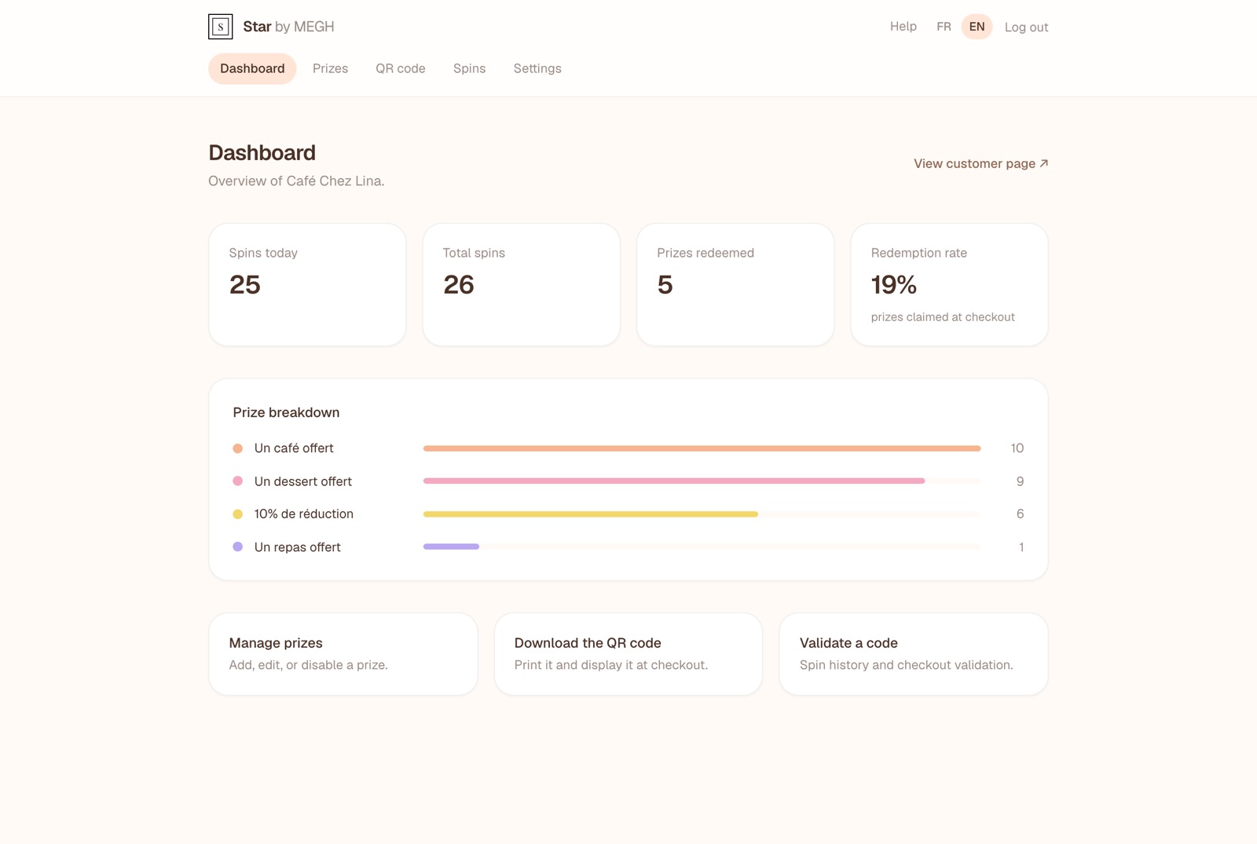The image size is (1257, 844).
Task: Click the orange dot for Un café offert
Action: pos(238,448)
